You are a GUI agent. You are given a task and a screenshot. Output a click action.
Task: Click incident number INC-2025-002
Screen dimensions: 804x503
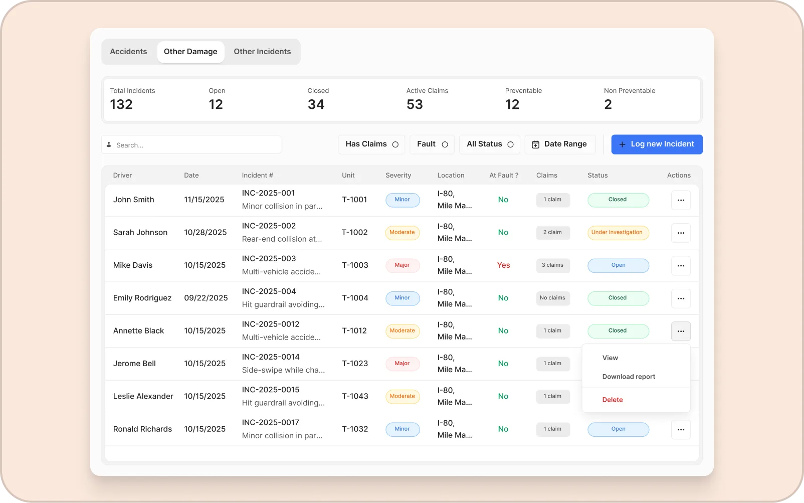pyautogui.click(x=269, y=226)
